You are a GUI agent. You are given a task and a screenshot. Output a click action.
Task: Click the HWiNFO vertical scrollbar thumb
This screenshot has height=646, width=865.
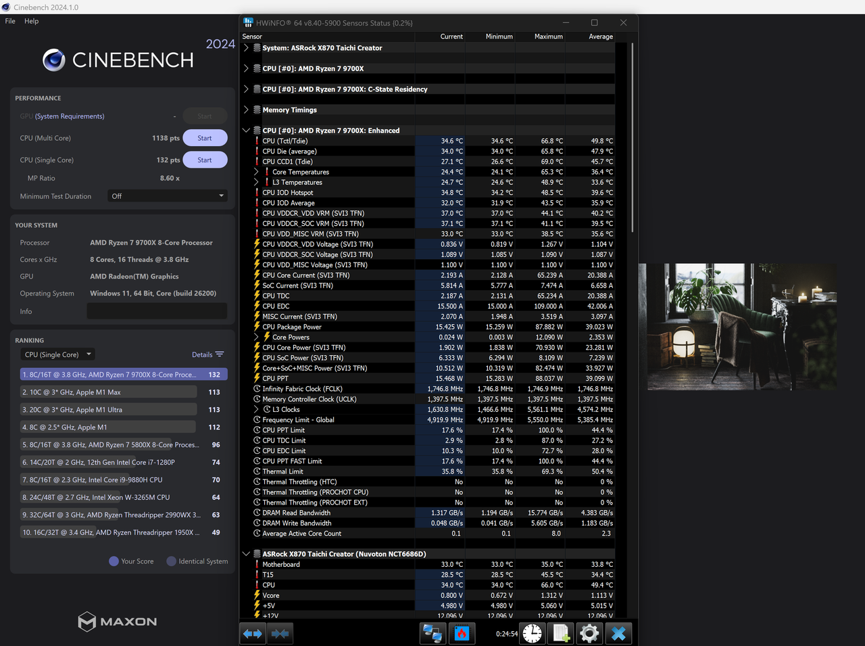coord(633,138)
